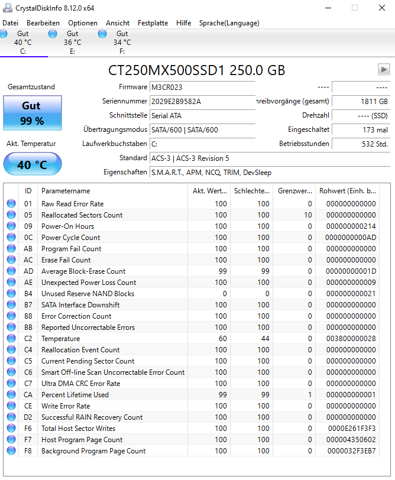Click status orb for Write Error Rate
395x480 pixels.
(x=11, y=406)
